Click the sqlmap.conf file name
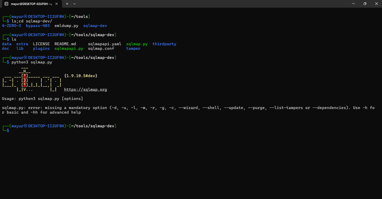 tap(101, 48)
